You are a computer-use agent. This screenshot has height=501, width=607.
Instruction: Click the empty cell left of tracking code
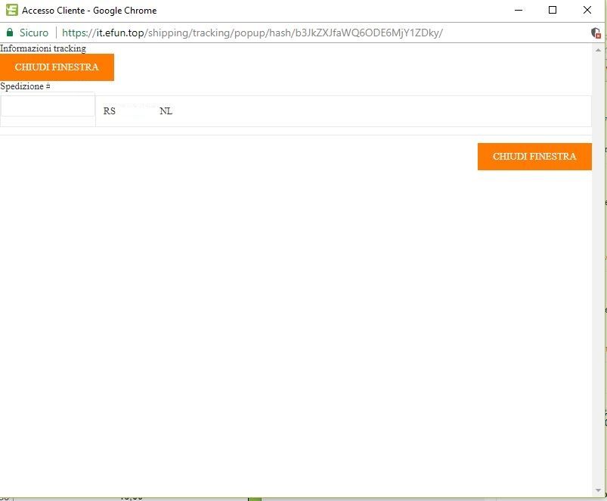coord(48,104)
